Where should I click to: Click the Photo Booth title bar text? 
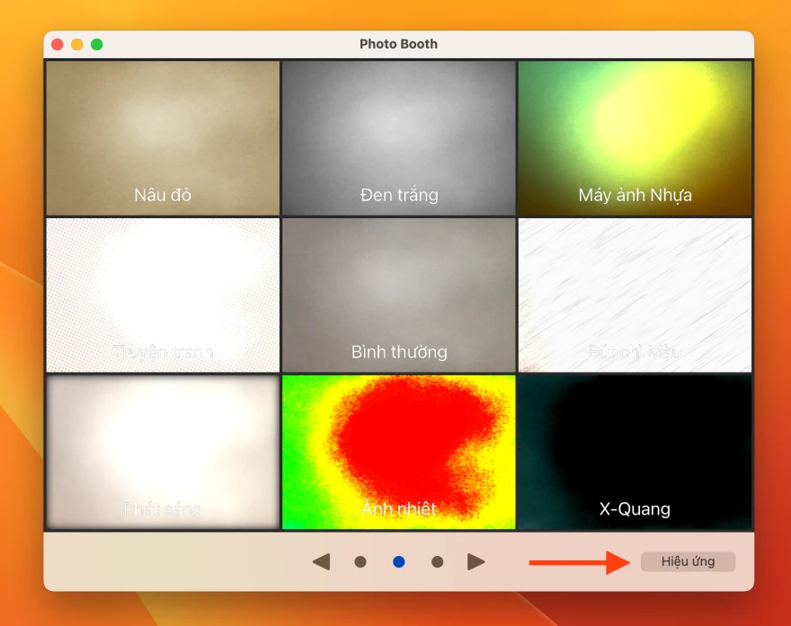point(398,44)
